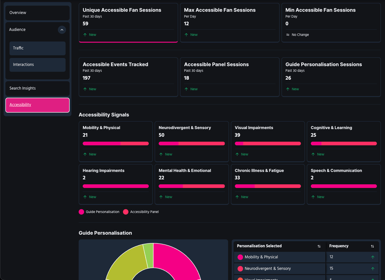
Task: Click up arrow icon in Visual Impairments card
Action: (x=237, y=154)
